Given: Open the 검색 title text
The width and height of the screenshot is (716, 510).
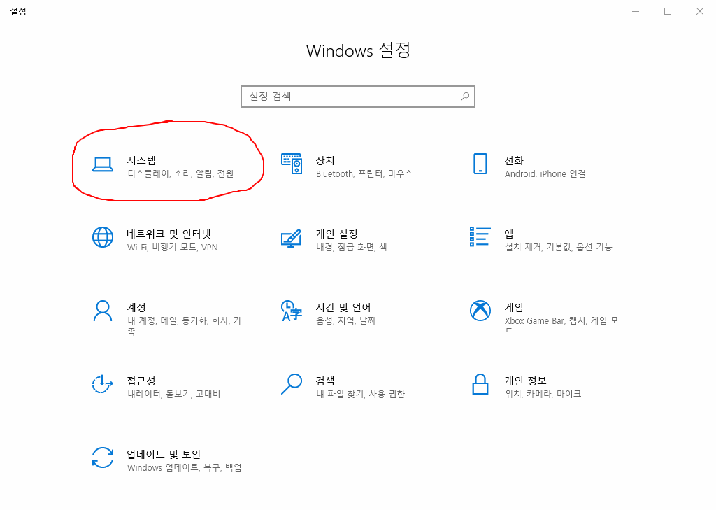Looking at the screenshot, I should point(325,381).
